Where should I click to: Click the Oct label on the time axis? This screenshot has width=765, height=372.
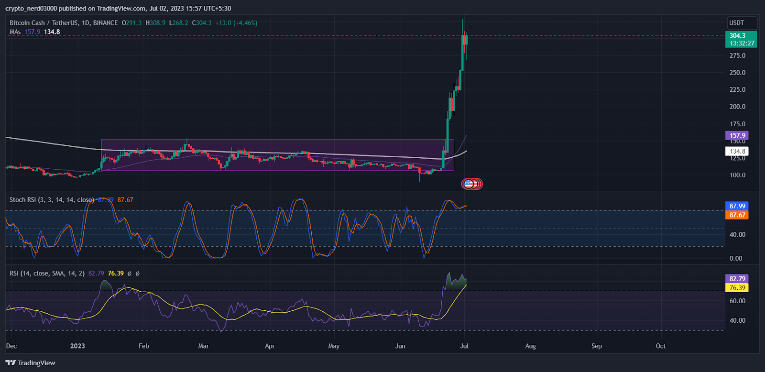click(x=660, y=346)
